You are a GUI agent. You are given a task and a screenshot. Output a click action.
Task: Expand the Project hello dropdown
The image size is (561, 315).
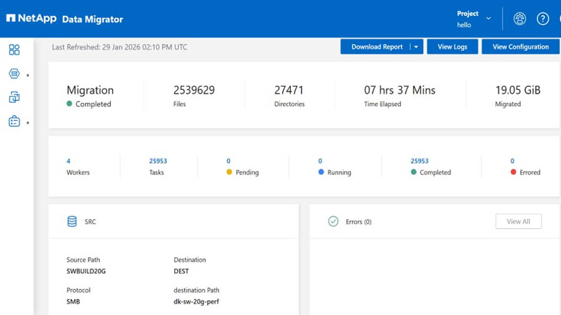488,18
